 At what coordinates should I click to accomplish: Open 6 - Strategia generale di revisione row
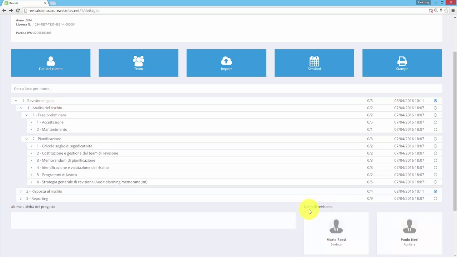click(234, 182)
